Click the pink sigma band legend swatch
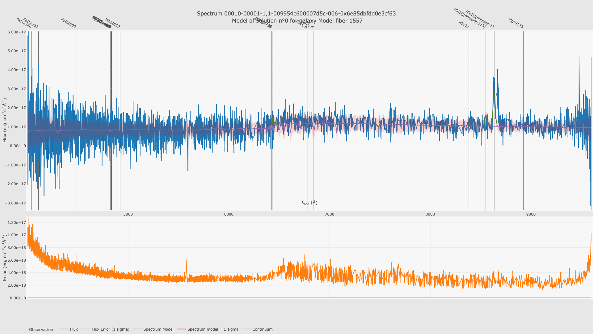The image size is (593, 334). pos(181,329)
